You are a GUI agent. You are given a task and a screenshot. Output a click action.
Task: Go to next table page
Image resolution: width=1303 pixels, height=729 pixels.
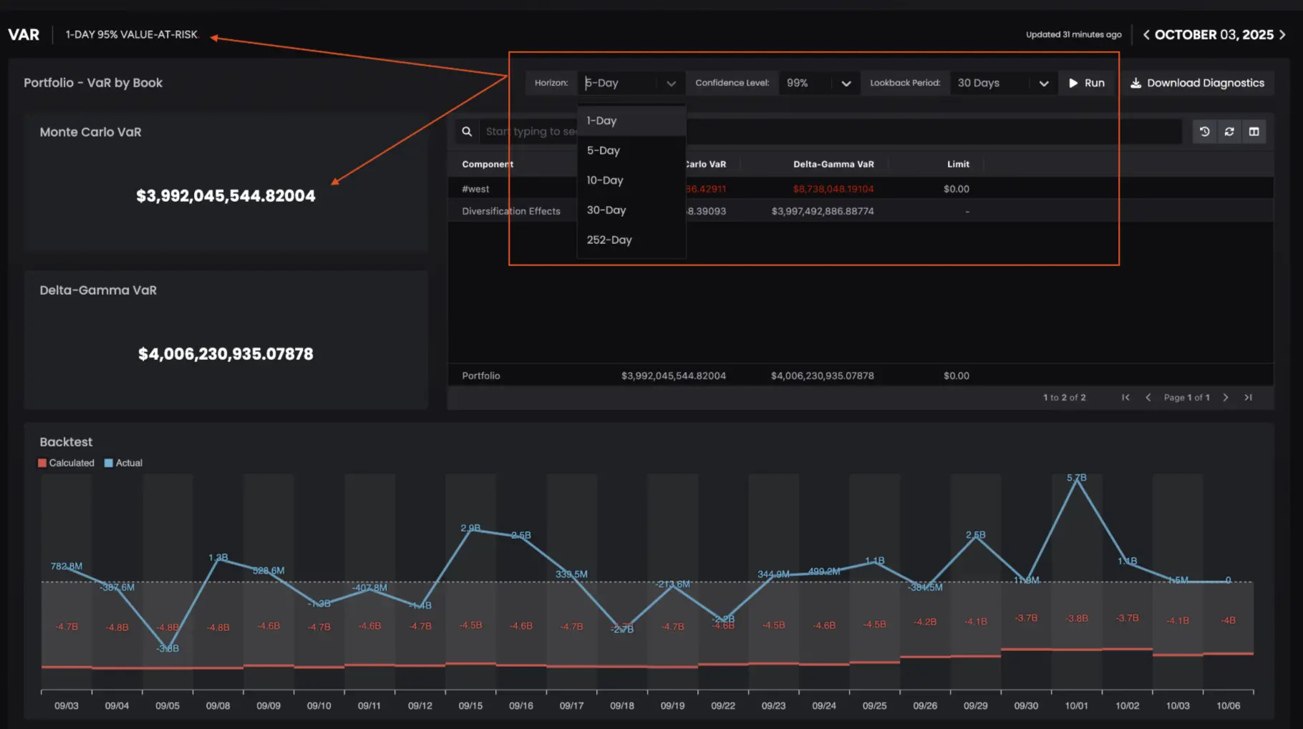1226,398
